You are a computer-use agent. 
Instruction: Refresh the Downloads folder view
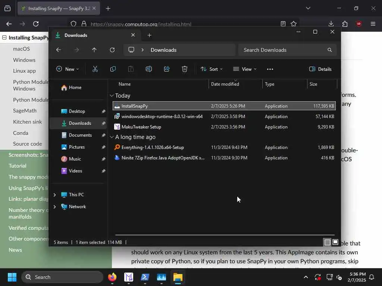(x=112, y=50)
